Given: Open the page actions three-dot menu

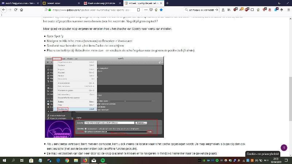Looking at the screenshot, I should point(146,10).
